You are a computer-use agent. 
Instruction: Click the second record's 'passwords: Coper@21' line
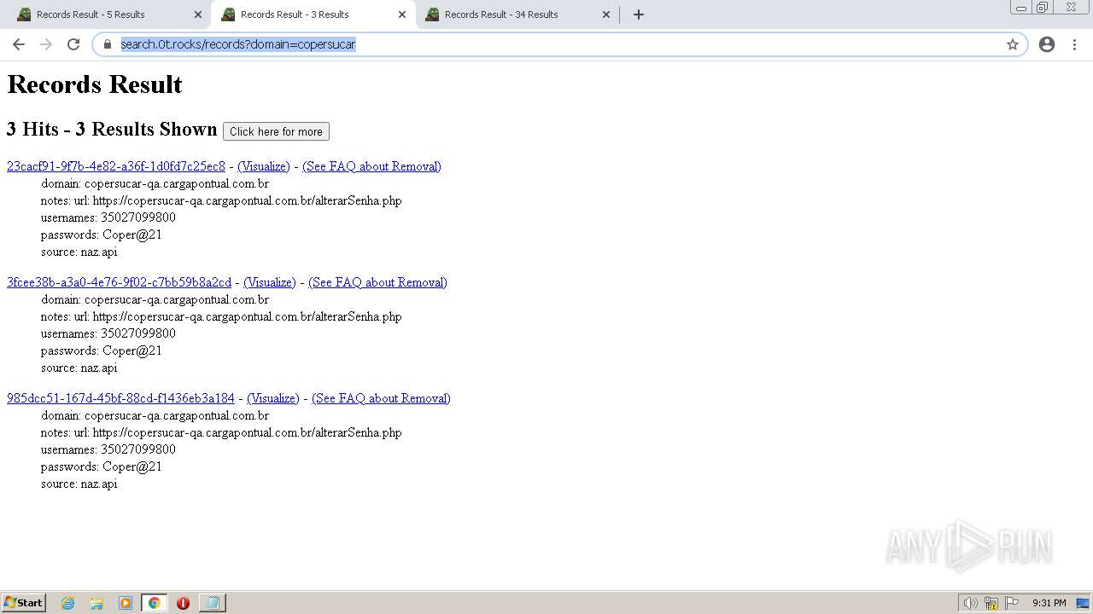[102, 350]
